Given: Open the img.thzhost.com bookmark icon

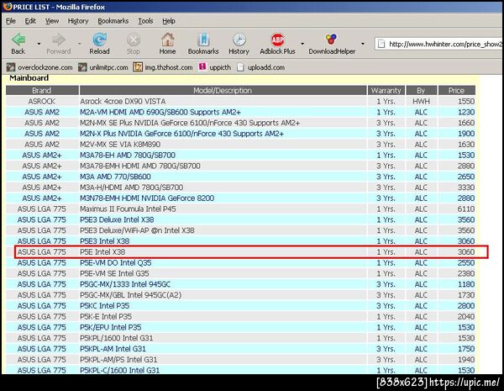Looking at the screenshot, I should (x=138, y=67).
